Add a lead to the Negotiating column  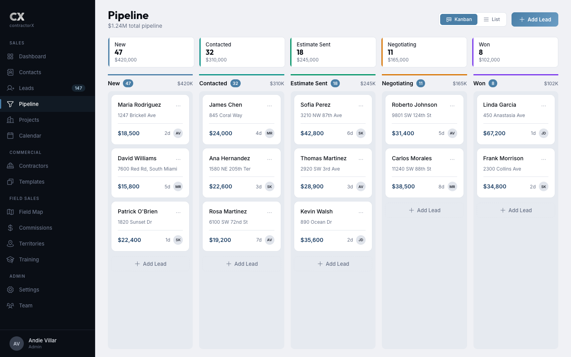(424, 210)
